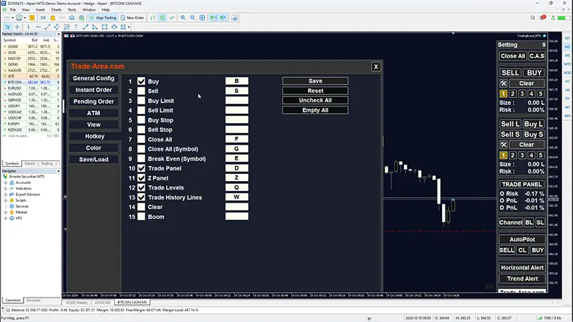Viewport: 573px width, 322px height.
Task: Select the horizontal line drawing tool
Action: [x=37, y=27]
